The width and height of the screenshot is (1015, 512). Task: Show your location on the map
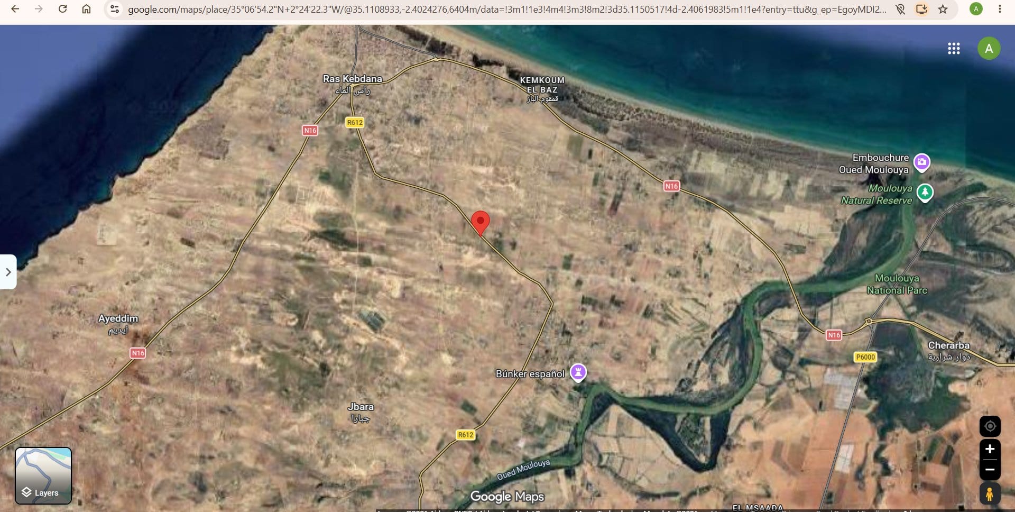(990, 426)
